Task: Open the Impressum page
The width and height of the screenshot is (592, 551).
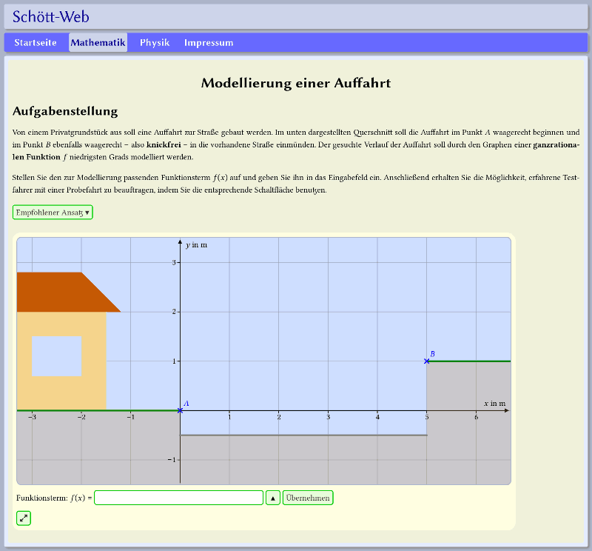Action: pyautogui.click(x=209, y=42)
